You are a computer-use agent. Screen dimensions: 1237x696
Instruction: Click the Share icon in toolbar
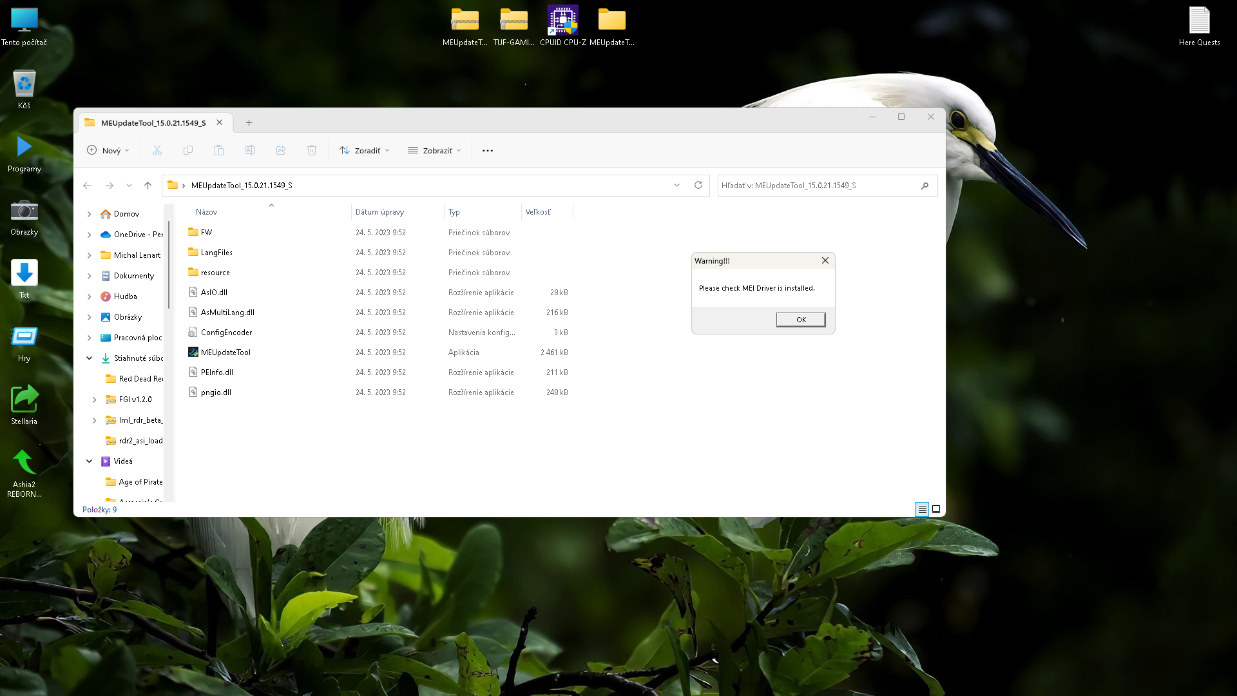click(281, 150)
